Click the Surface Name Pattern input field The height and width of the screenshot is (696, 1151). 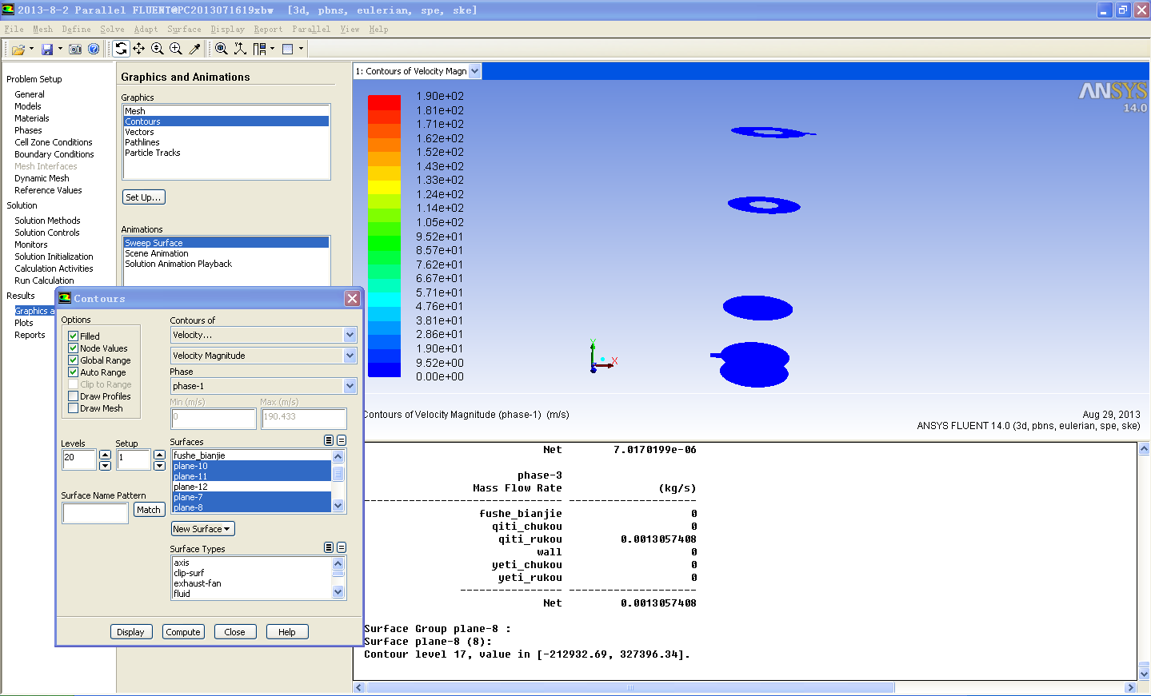click(95, 513)
